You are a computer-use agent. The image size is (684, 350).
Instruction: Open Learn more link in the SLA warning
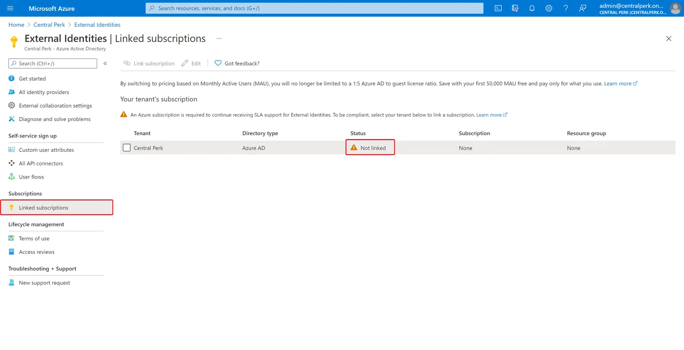point(492,115)
